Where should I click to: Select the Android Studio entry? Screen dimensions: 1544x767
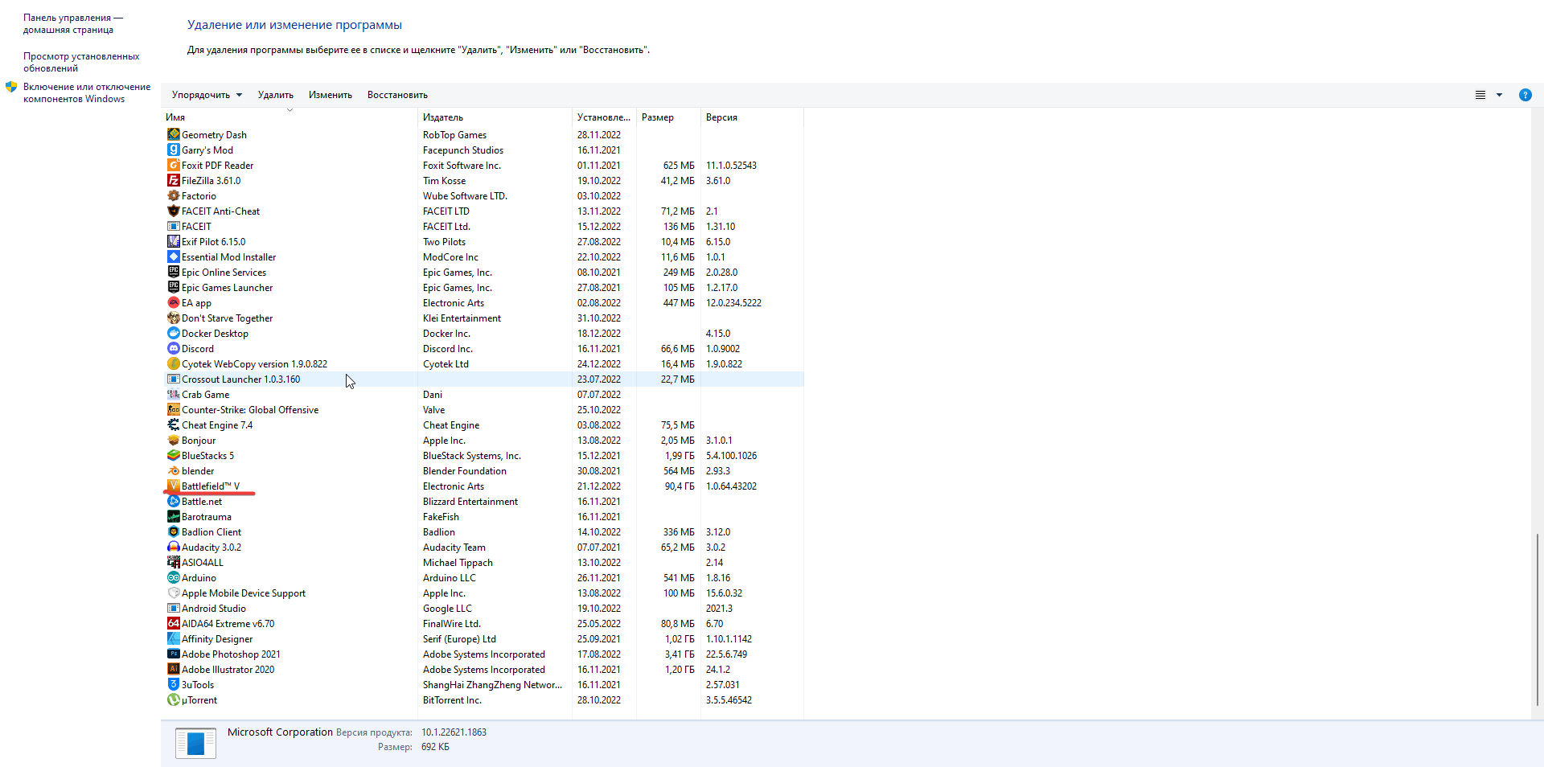214,609
